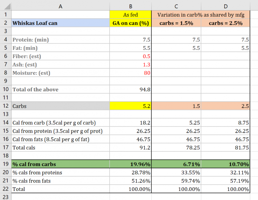Select the '% cal from carbs' green label
Image resolution: width=258 pixels, height=200 pixels.
coord(60,164)
